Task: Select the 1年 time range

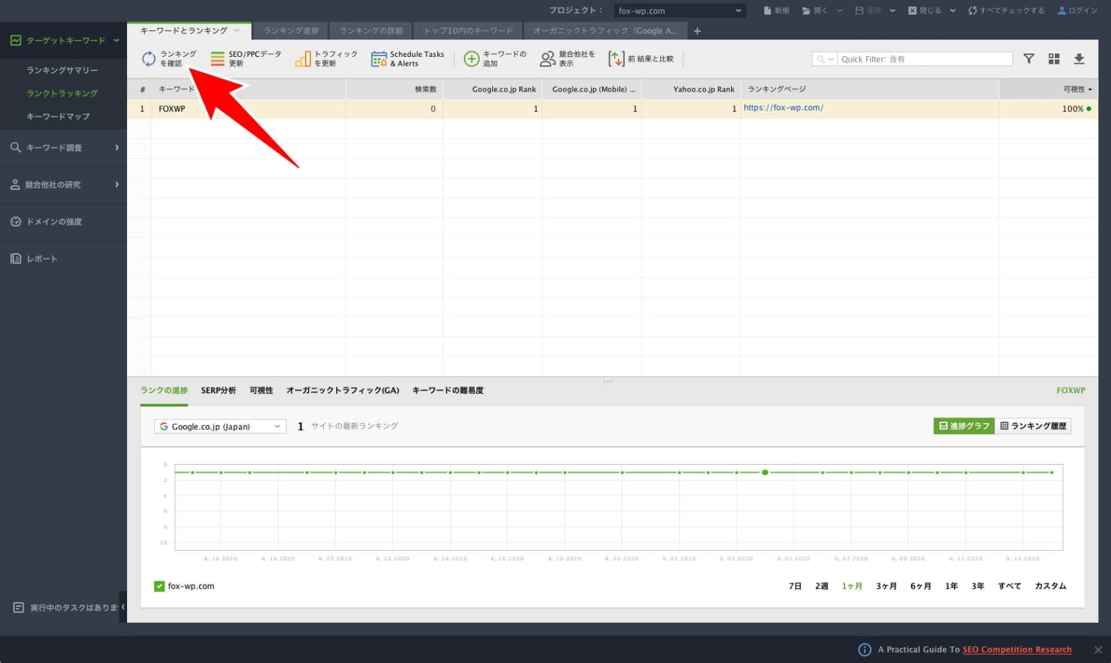Action: tap(951, 586)
